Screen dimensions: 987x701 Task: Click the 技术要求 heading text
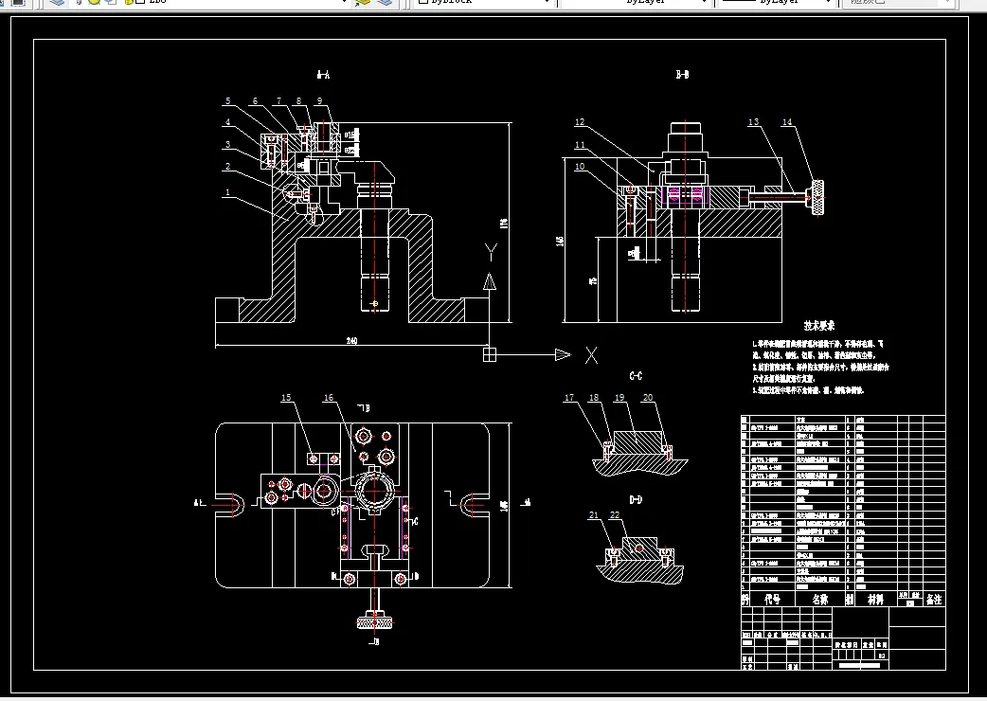tap(819, 326)
